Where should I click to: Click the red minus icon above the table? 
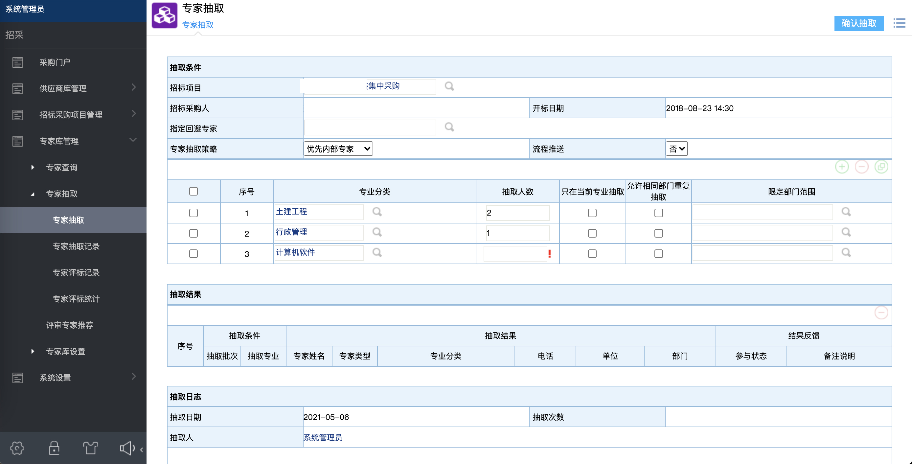pyautogui.click(x=862, y=167)
